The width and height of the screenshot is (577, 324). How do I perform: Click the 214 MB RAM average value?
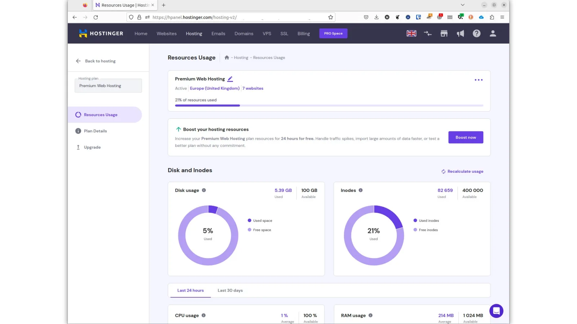446,315
